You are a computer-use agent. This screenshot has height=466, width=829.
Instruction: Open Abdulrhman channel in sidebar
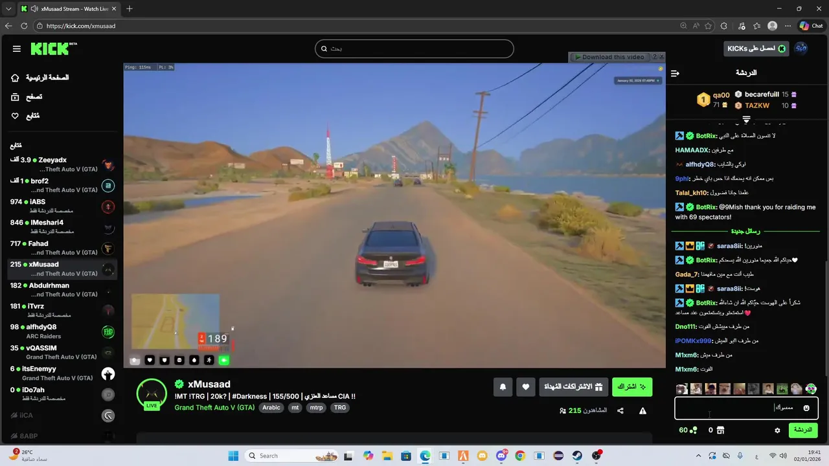pos(62,290)
